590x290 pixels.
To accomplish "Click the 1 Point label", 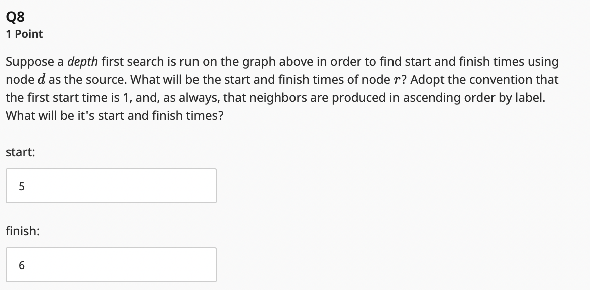I will tap(24, 34).
